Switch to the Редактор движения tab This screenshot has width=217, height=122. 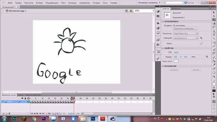[x=33, y=95]
